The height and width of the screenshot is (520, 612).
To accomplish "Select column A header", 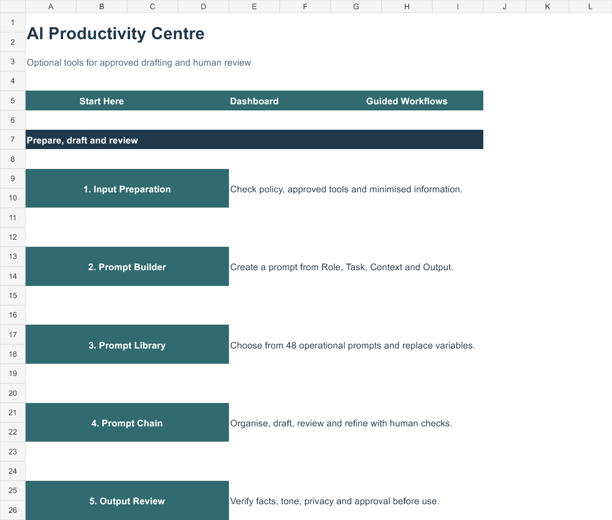I will click(51, 7).
